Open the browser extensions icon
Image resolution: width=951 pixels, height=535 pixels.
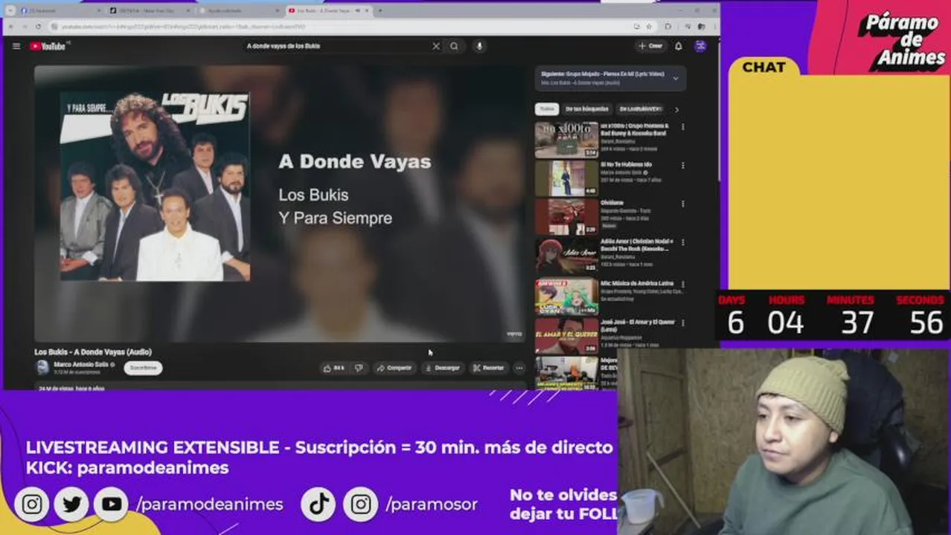tap(667, 26)
